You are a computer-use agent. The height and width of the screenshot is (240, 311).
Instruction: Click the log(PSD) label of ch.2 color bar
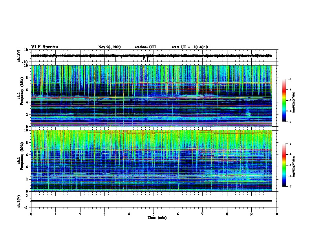[x=294, y=167]
